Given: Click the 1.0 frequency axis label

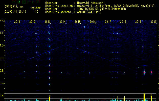Looking at the screenshot, I should coord(2,46).
